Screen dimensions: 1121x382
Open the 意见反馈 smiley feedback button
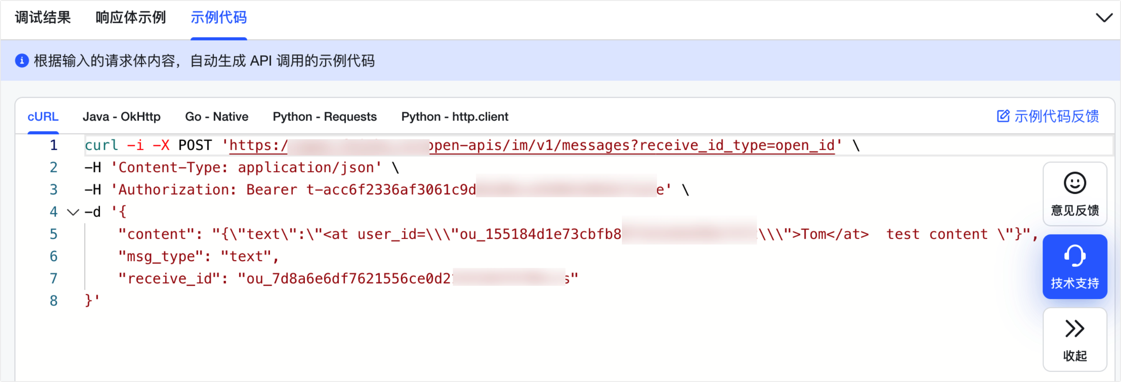(1075, 194)
